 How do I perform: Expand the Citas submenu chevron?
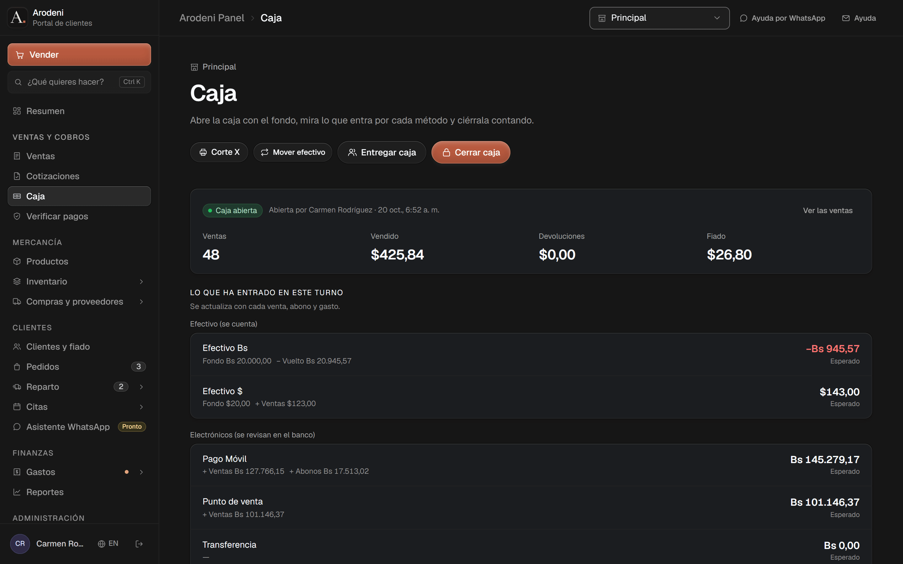141,407
